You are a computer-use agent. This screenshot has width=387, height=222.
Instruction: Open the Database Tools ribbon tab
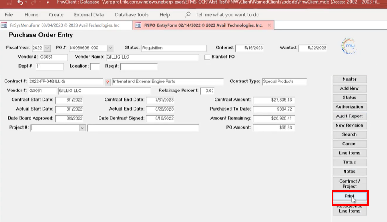tap(132, 14)
